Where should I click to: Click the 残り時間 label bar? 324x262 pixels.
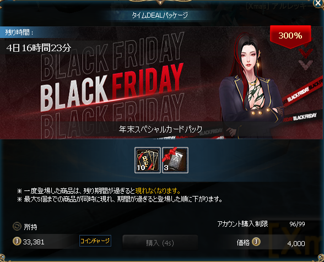coord(31,32)
